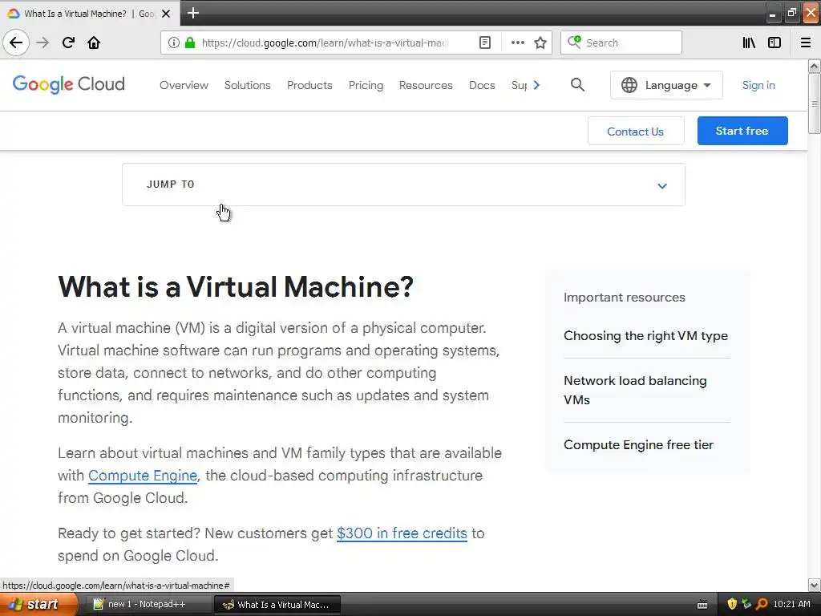The width and height of the screenshot is (821, 616).
Task: Click the Sign in link
Action: click(758, 85)
